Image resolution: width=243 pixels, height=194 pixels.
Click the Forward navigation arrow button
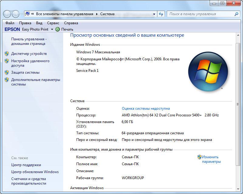(x=15, y=14)
